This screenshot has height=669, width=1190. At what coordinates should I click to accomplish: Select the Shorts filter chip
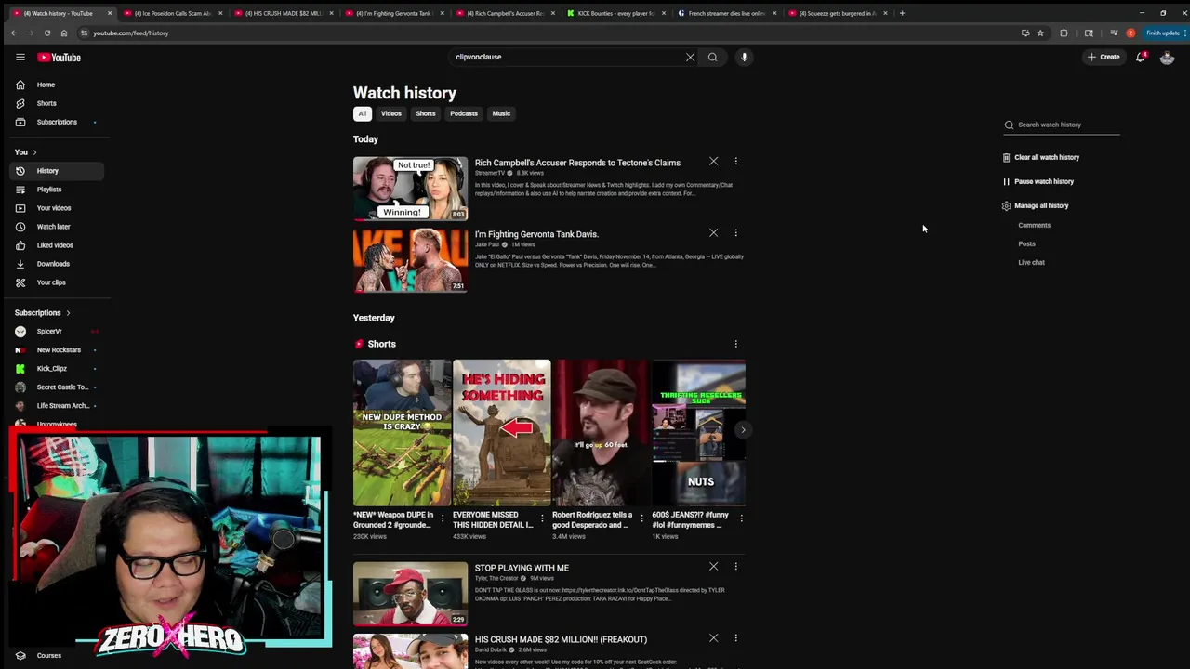coord(426,113)
